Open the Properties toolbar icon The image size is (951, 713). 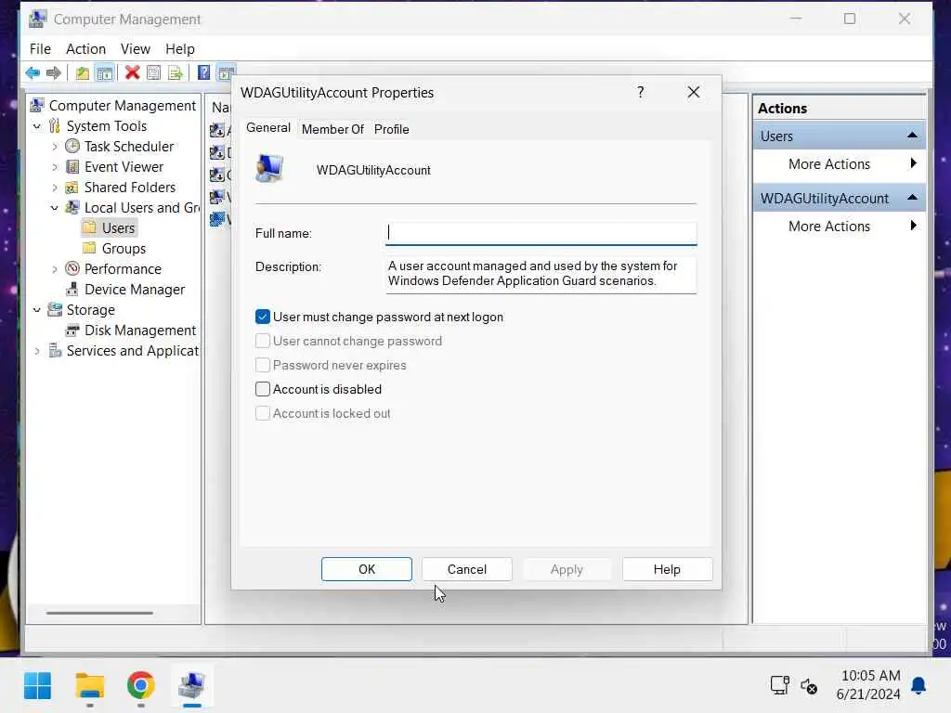[x=154, y=73]
